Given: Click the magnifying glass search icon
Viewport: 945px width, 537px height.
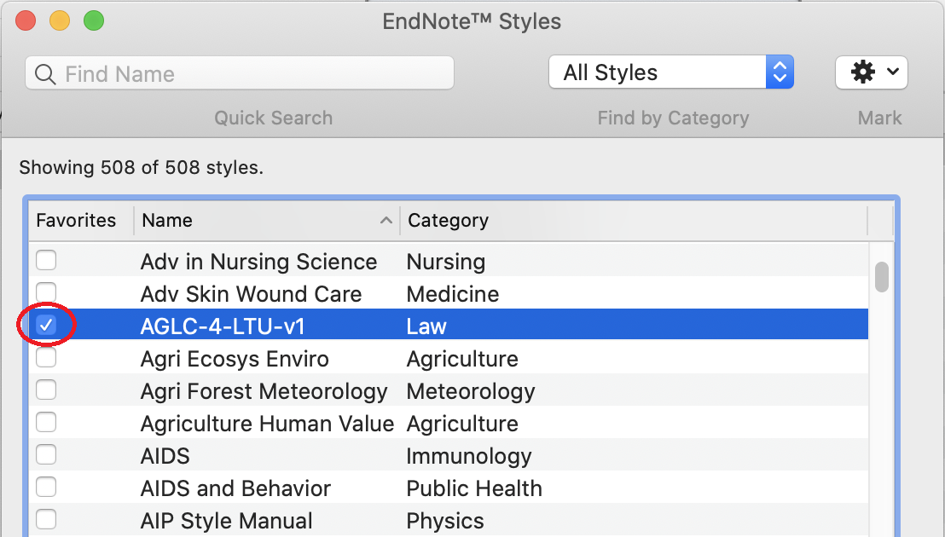Looking at the screenshot, I should pyautogui.click(x=45, y=74).
